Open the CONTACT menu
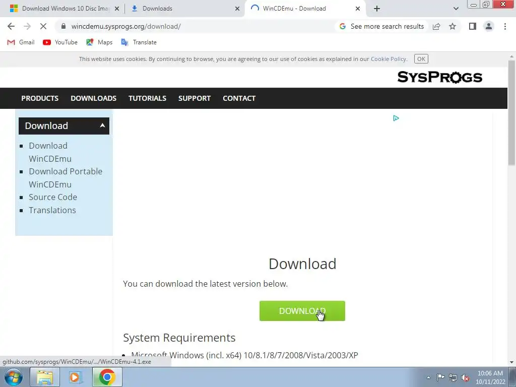The height and width of the screenshot is (387, 516). (239, 98)
